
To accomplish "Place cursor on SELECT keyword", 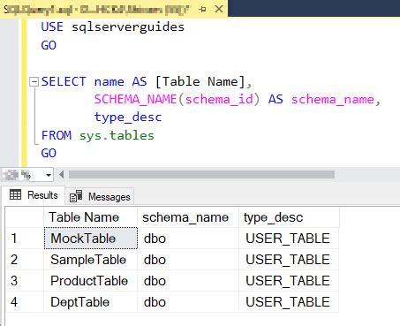I will (x=64, y=81).
